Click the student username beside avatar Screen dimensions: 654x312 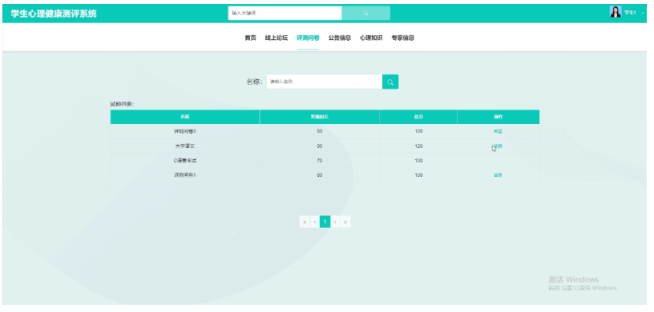coord(630,13)
